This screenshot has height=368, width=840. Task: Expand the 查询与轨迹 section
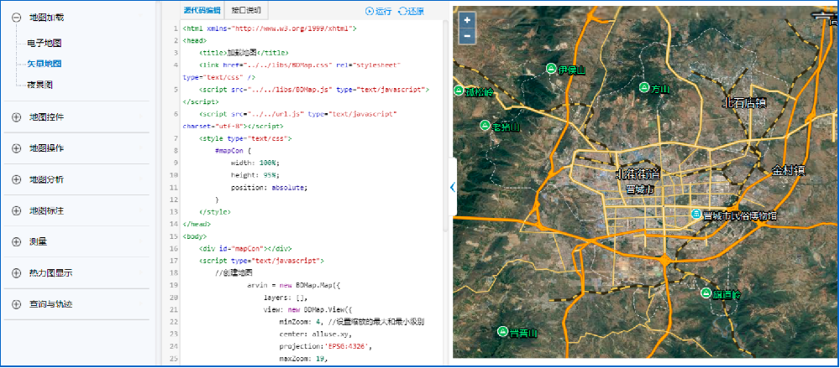click(x=16, y=303)
